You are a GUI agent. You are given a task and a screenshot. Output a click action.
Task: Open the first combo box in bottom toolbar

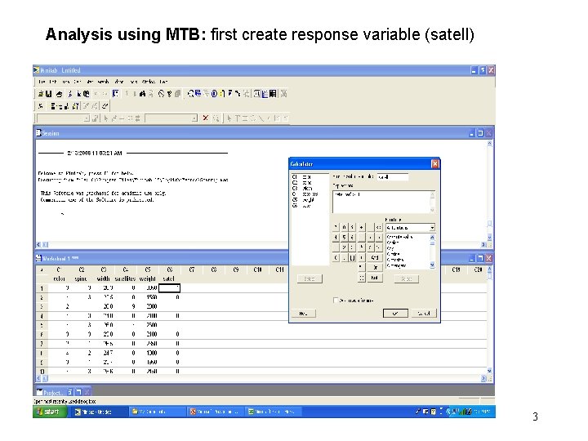click(87, 118)
